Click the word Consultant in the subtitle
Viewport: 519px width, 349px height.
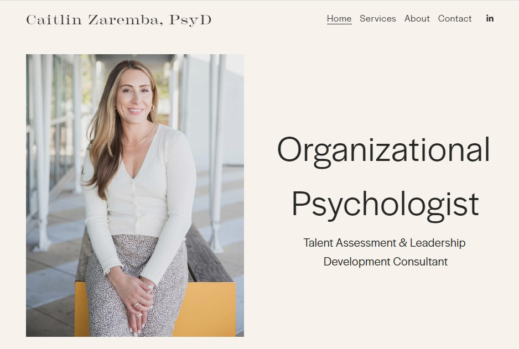(x=421, y=262)
